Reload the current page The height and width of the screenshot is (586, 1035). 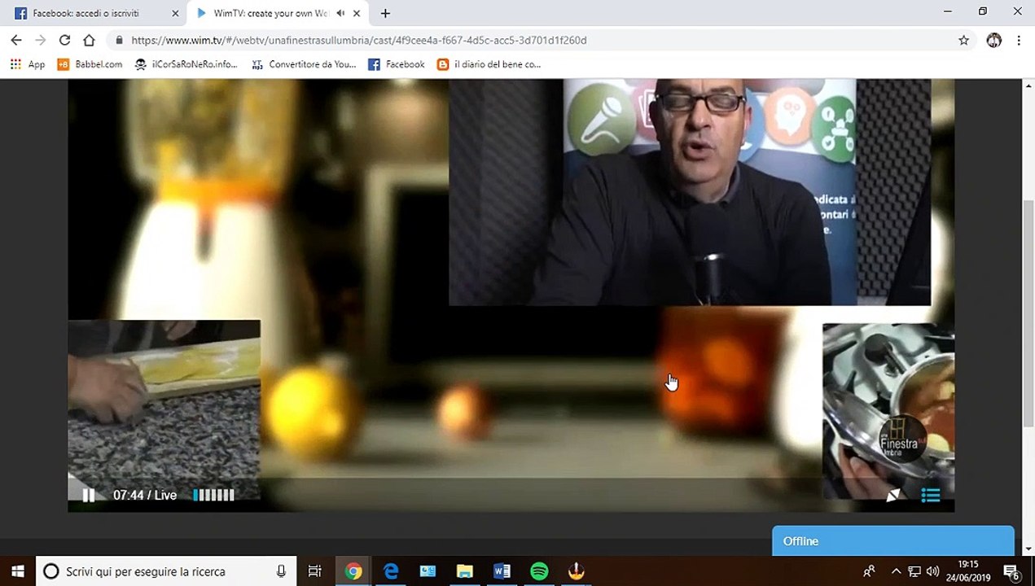coord(65,40)
